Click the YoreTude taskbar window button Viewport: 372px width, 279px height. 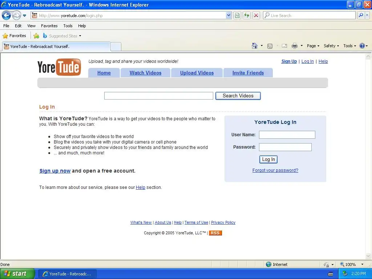(x=67, y=274)
